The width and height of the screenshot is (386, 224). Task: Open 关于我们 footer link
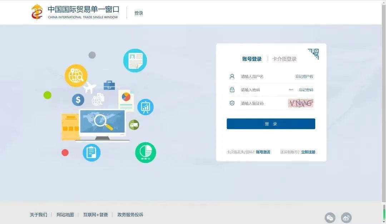pos(38,215)
